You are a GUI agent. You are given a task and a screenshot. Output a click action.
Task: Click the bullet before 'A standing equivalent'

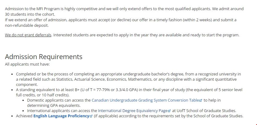12,90
